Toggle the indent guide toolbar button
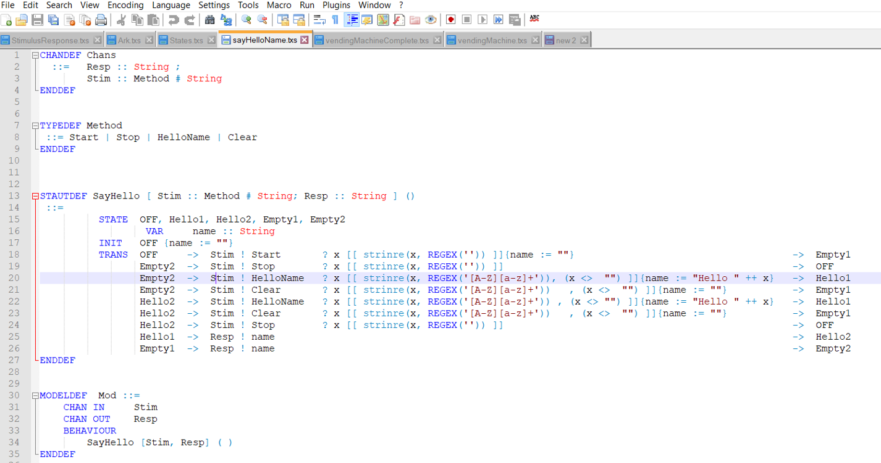 coord(352,20)
